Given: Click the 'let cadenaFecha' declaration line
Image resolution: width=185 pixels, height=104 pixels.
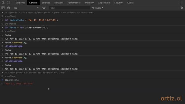Looking at the screenshot, I should pos(31,20).
